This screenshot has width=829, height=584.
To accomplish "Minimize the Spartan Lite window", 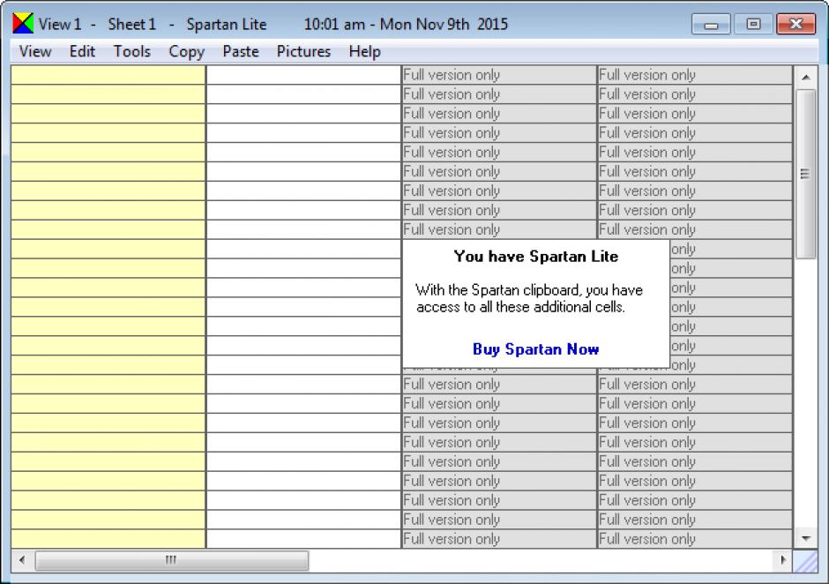I will pyautogui.click(x=711, y=24).
